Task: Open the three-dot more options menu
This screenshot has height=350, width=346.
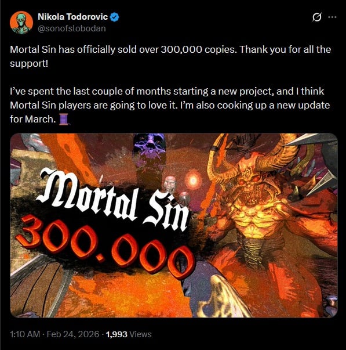Action: [332, 17]
